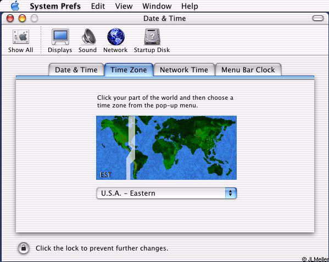This screenshot has height=262, width=329.
Task: Click the Show All preferences icon
Action: tap(20, 41)
